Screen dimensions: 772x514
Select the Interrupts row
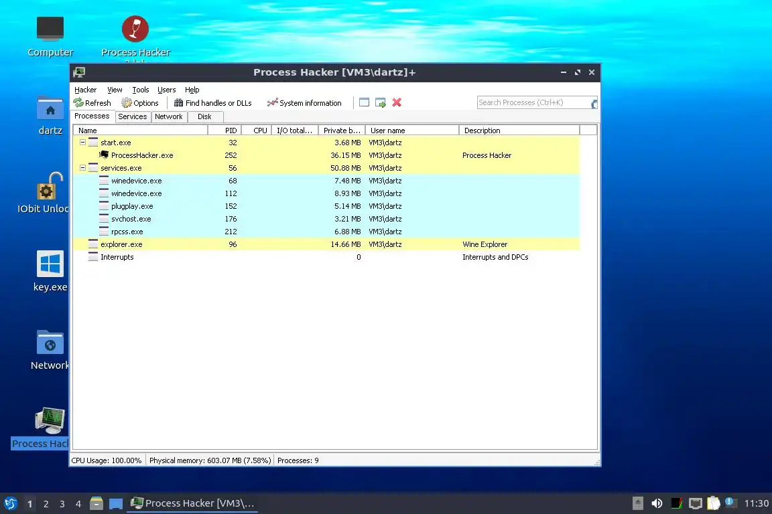click(326, 257)
